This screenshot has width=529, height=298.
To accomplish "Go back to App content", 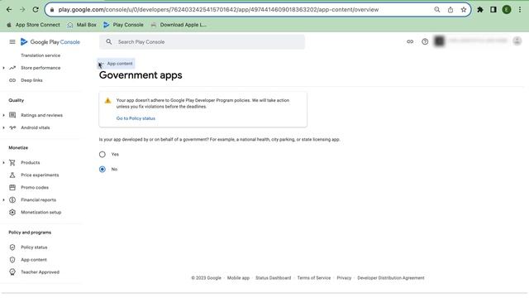I will coord(116,64).
